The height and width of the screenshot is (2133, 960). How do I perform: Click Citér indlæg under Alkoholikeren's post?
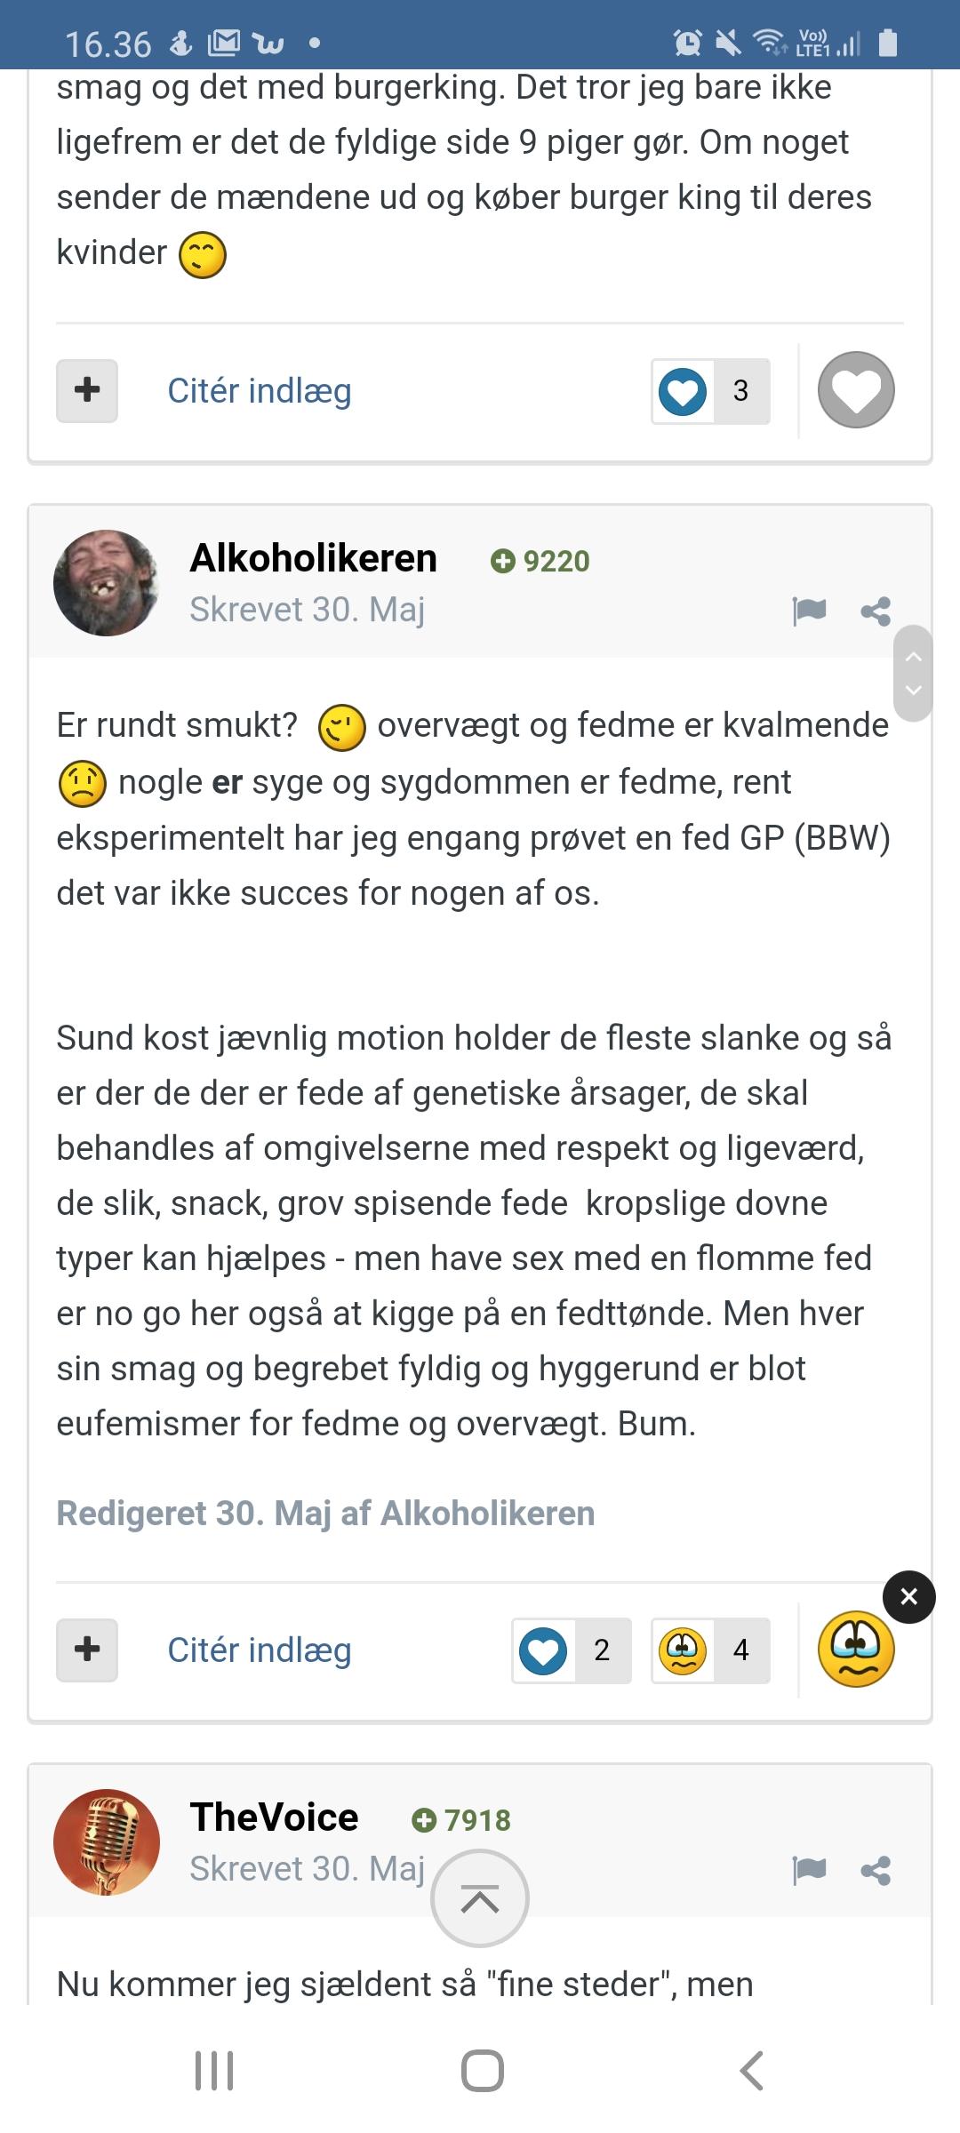(x=260, y=1650)
